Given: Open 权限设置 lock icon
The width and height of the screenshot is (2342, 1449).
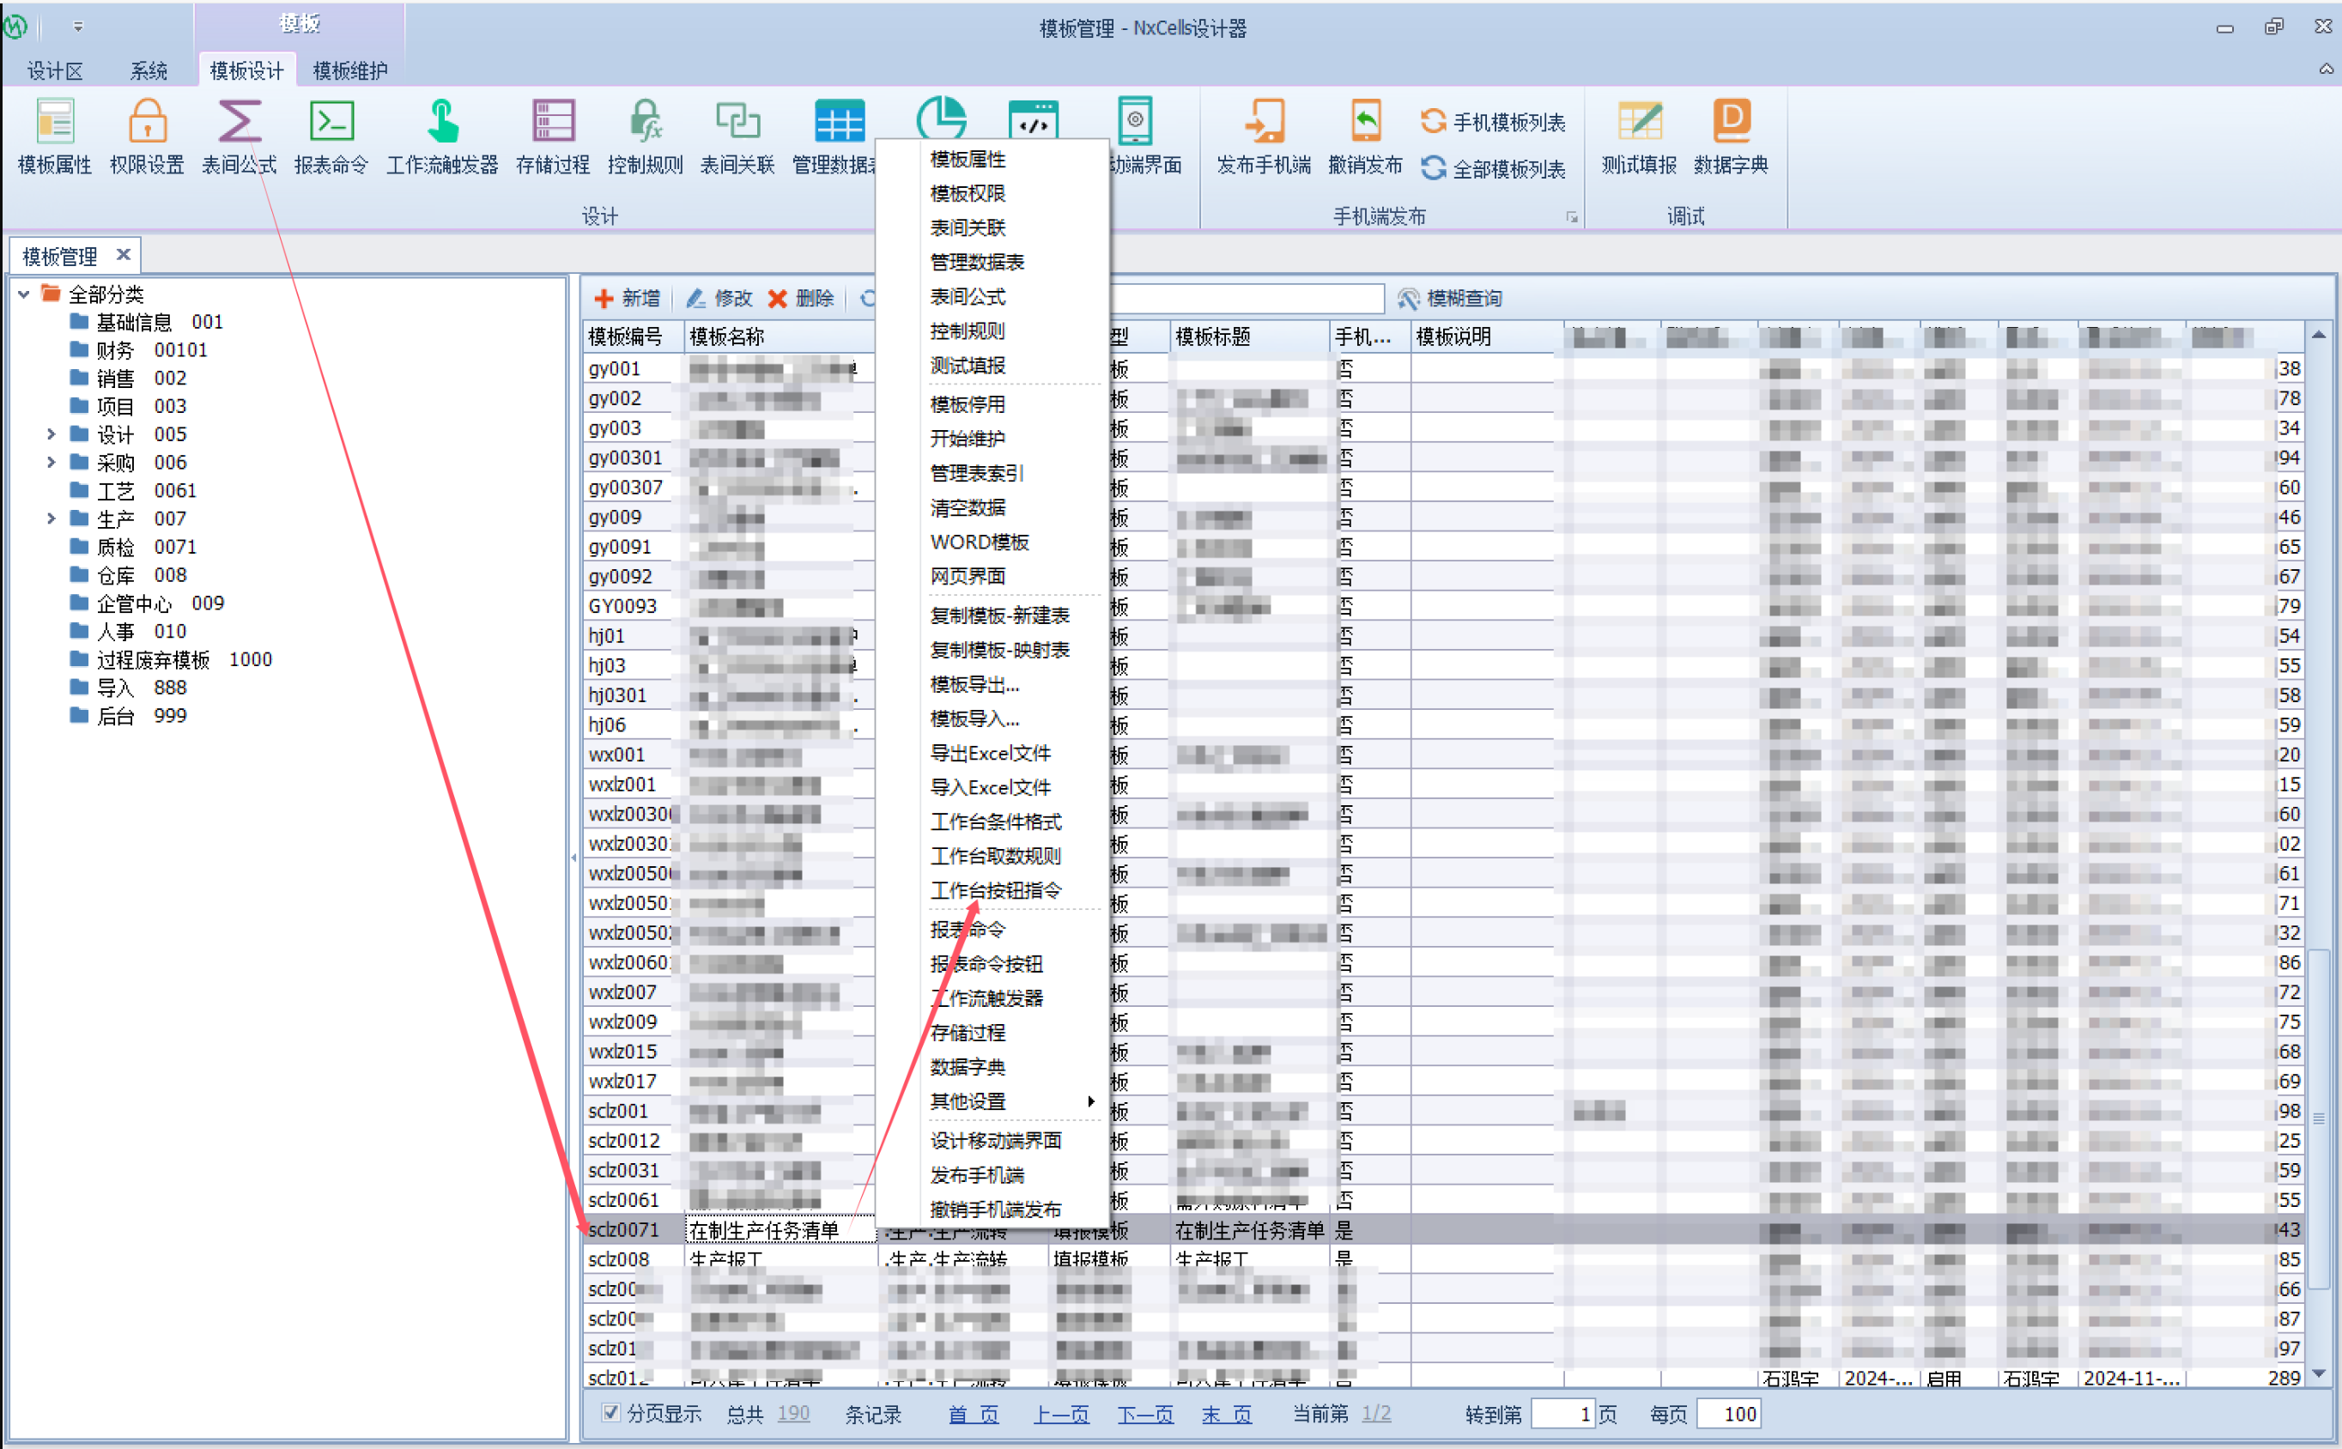Looking at the screenshot, I should [x=147, y=123].
